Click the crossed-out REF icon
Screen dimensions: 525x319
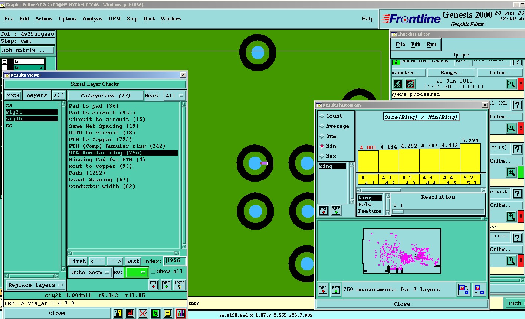(143, 313)
